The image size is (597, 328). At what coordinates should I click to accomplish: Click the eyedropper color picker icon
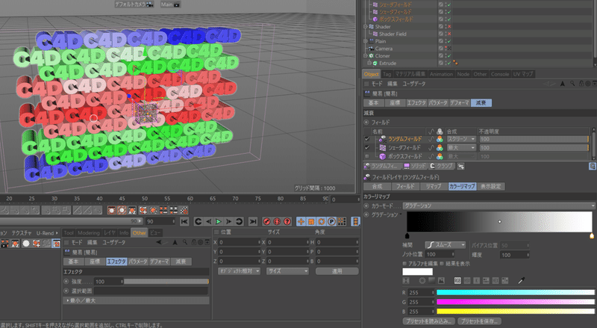point(521,281)
